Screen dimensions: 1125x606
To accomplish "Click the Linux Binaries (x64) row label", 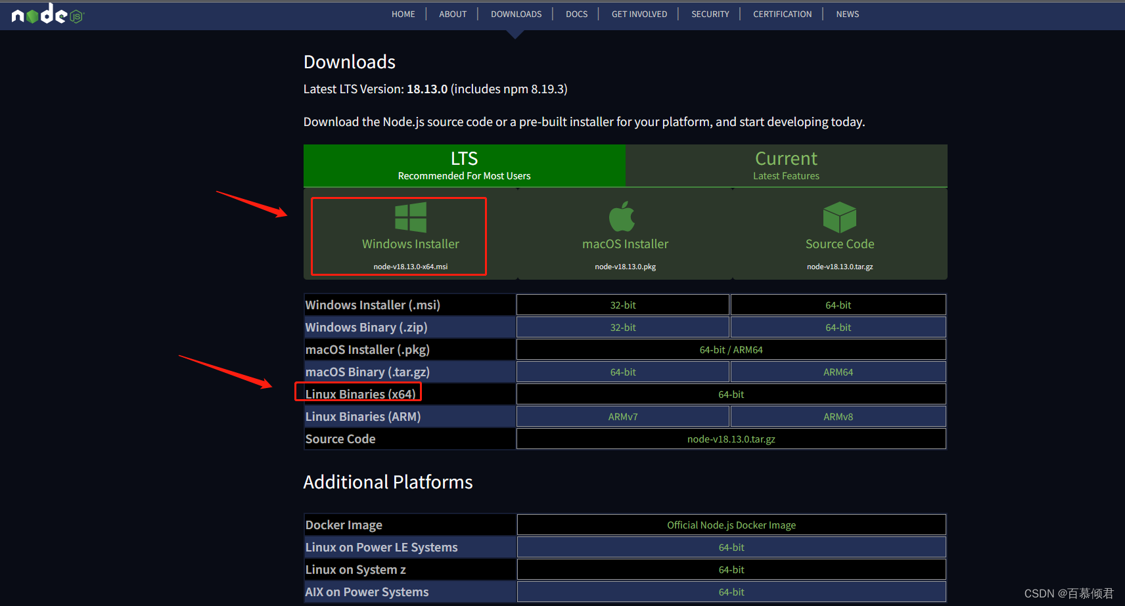I will point(360,394).
